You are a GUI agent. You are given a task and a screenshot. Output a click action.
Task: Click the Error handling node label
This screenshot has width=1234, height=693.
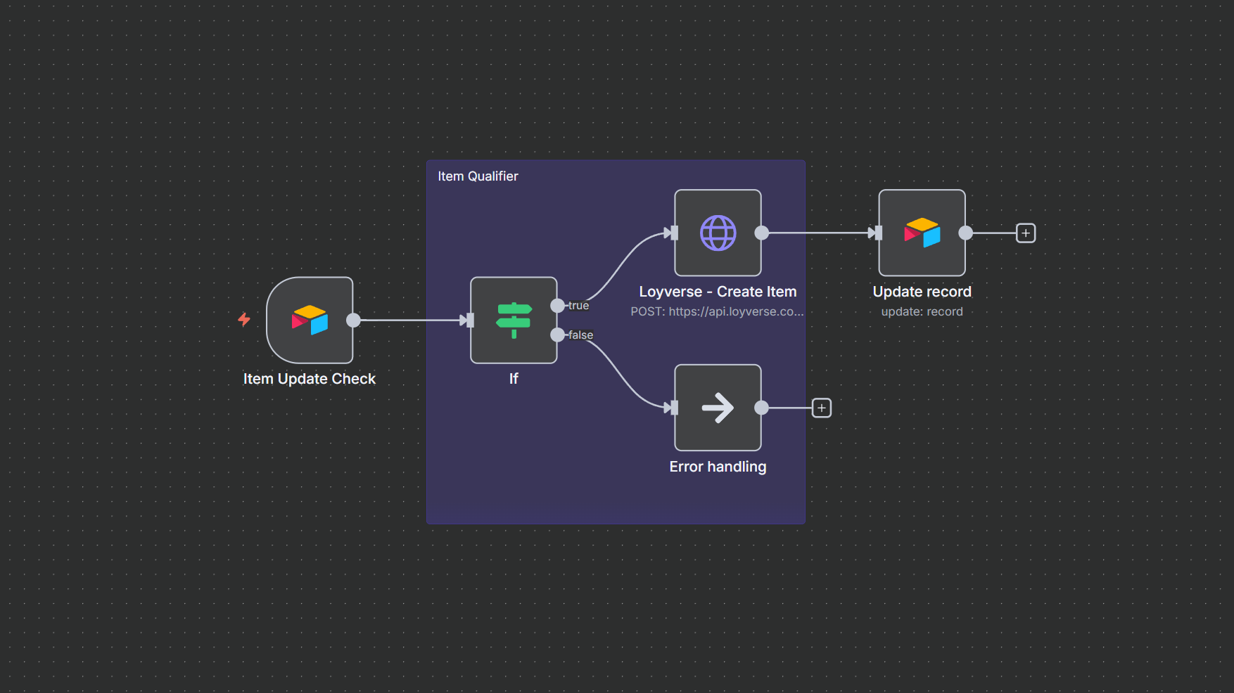[x=718, y=467]
